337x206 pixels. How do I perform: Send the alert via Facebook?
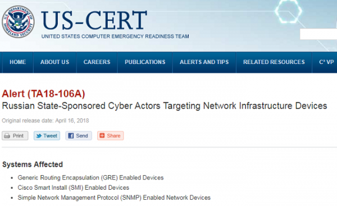(79, 136)
